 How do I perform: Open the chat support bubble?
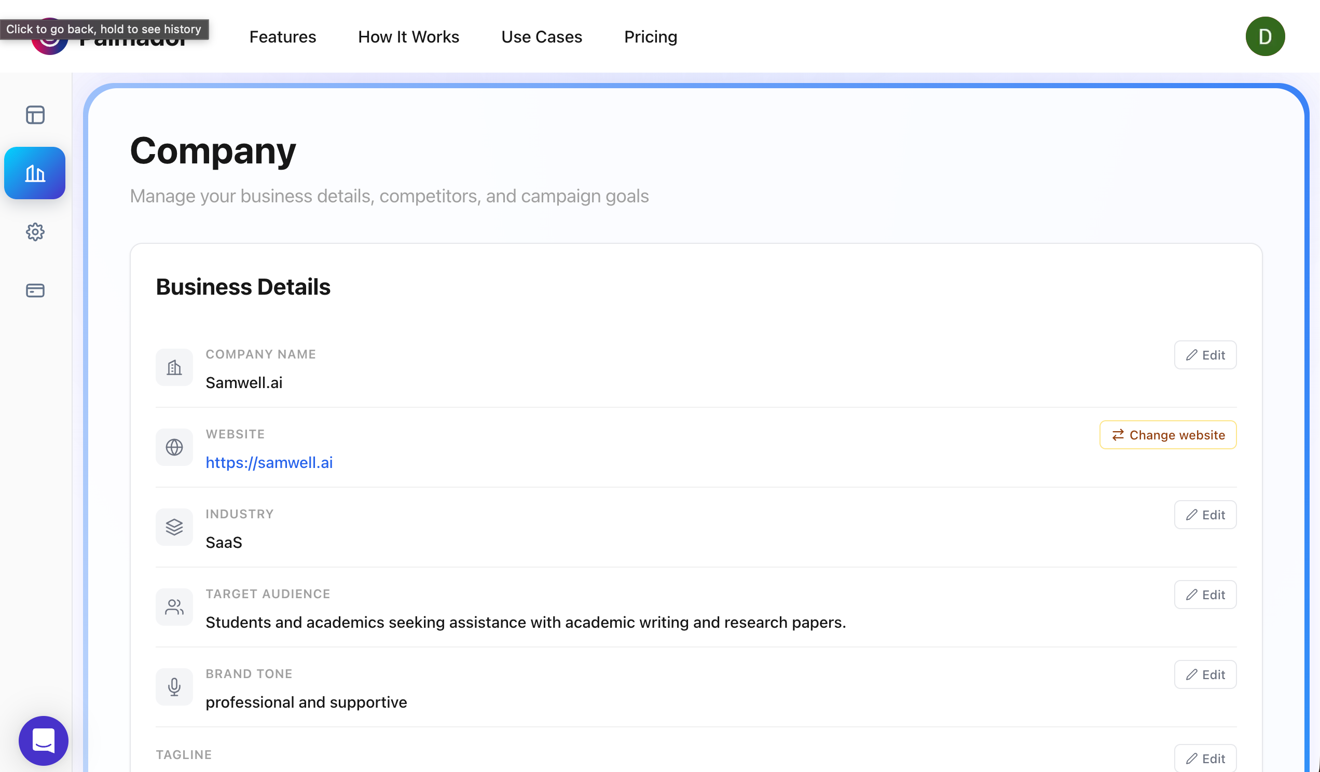(44, 740)
